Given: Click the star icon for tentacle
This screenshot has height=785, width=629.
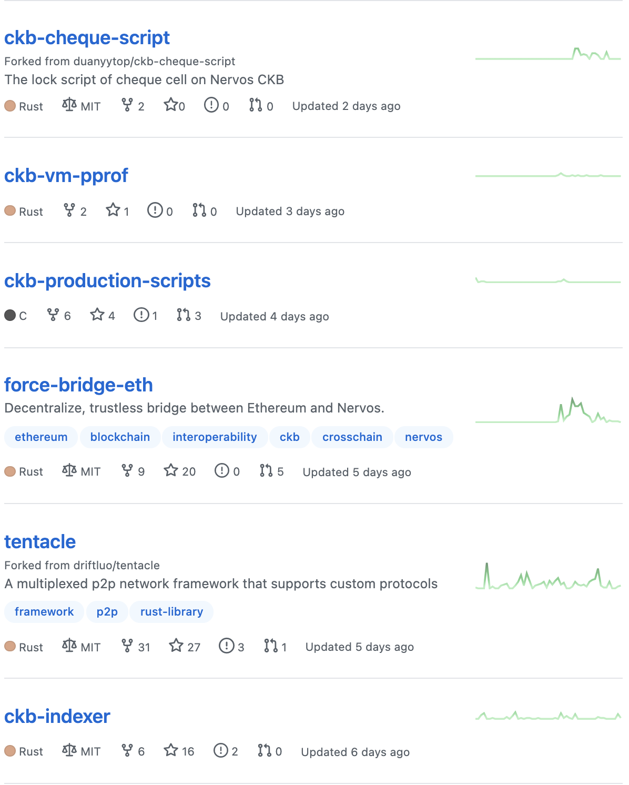Looking at the screenshot, I should pos(176,645).
